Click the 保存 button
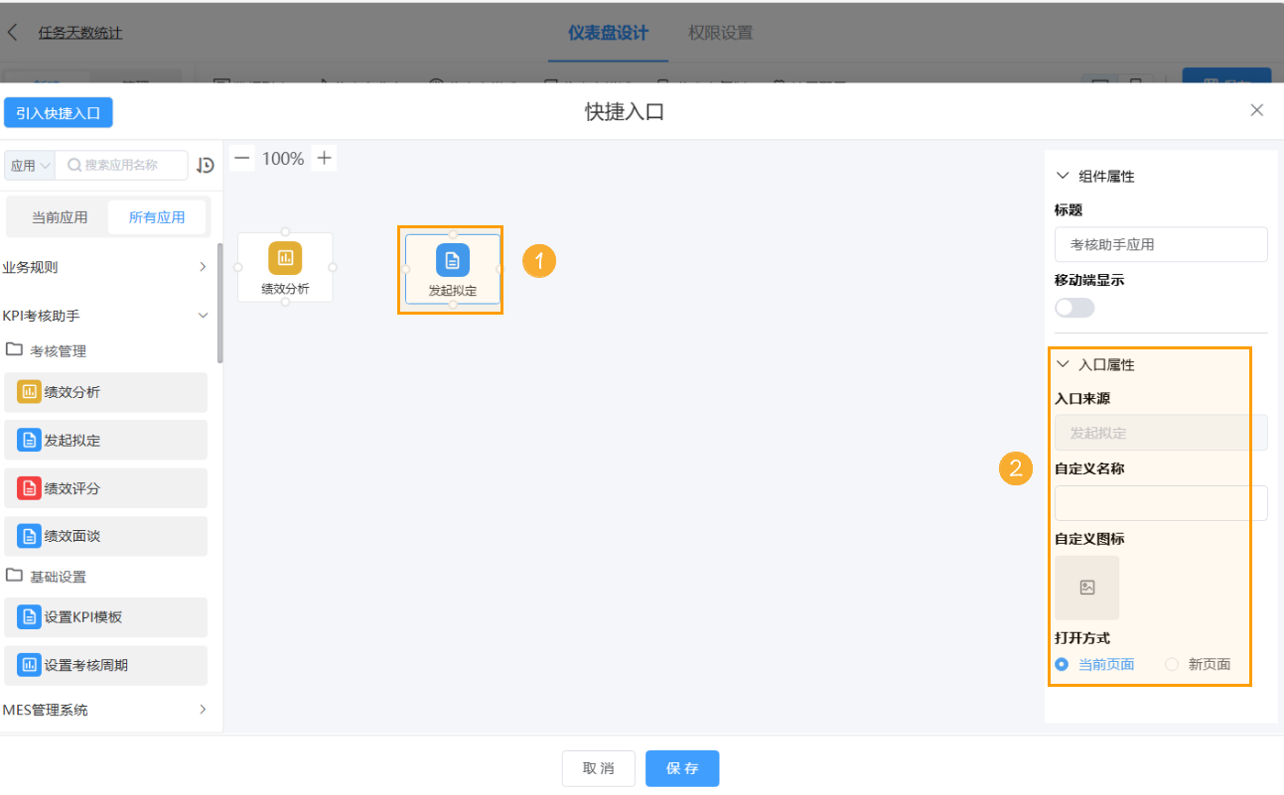The width and height of the screenshot is (1284, 795). point(682,768)
